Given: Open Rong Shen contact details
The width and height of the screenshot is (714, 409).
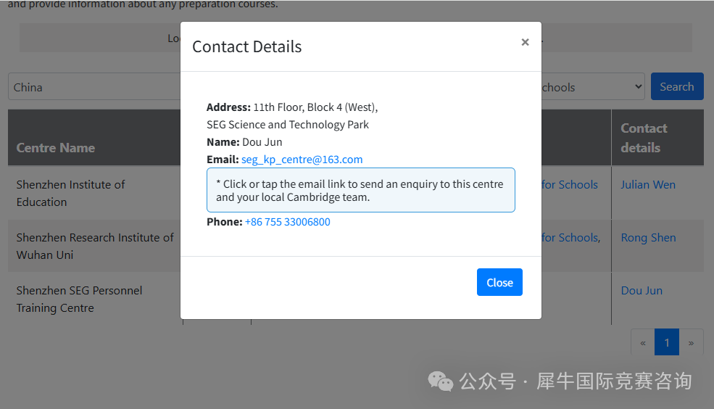Looking at the screenshot, I should click(x=647, y=238).
